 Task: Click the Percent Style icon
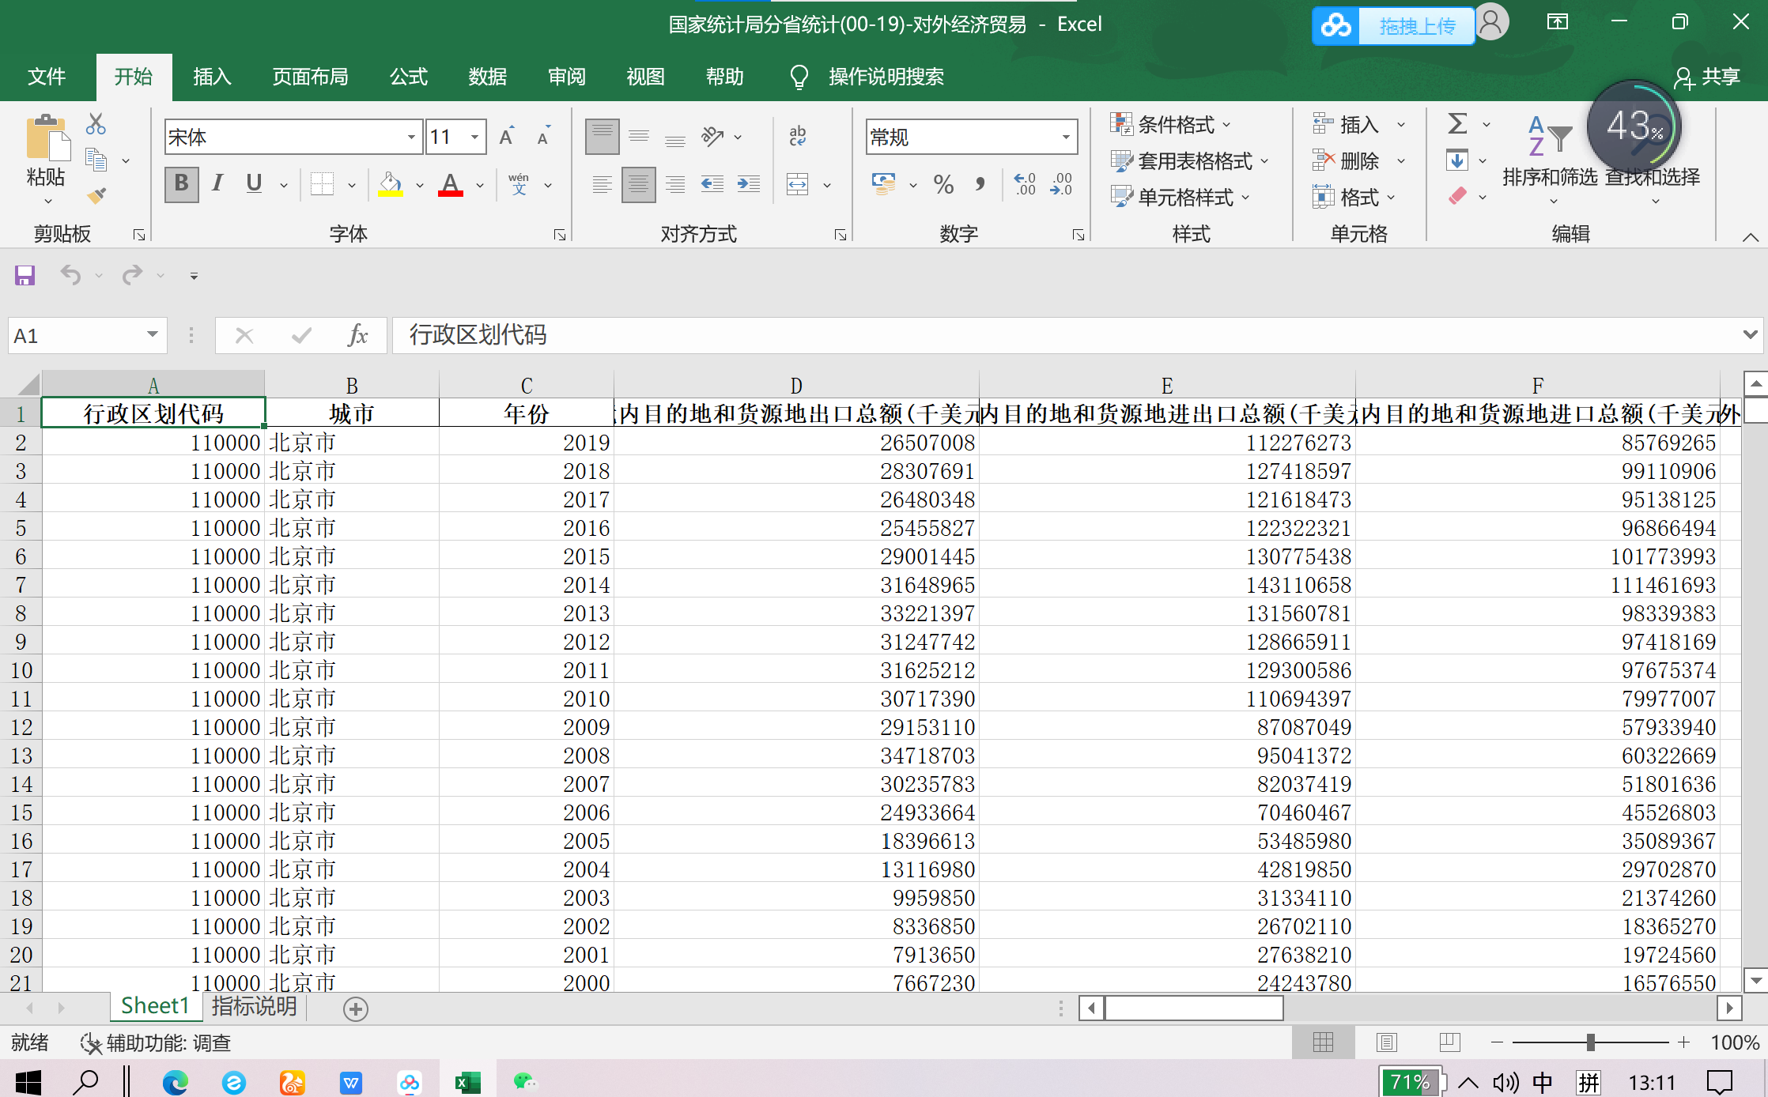pos(943,185)
